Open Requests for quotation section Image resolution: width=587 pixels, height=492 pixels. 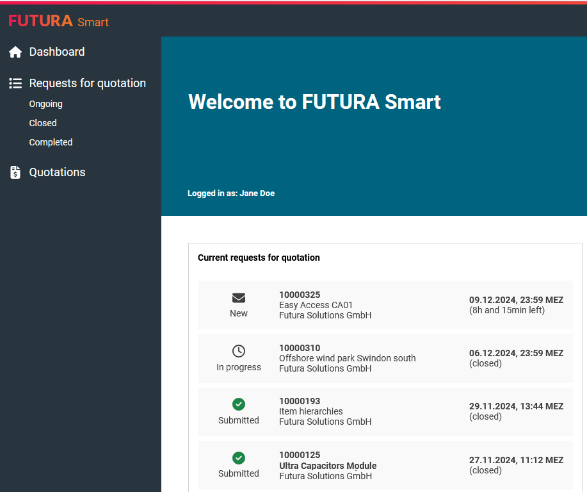(x=88, y=83)
